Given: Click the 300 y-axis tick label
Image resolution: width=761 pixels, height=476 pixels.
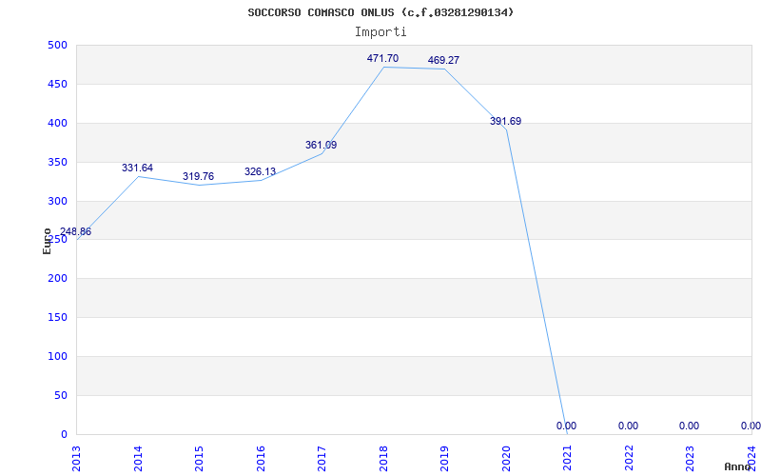Looking at the screenshot, I should pos(57,201).
